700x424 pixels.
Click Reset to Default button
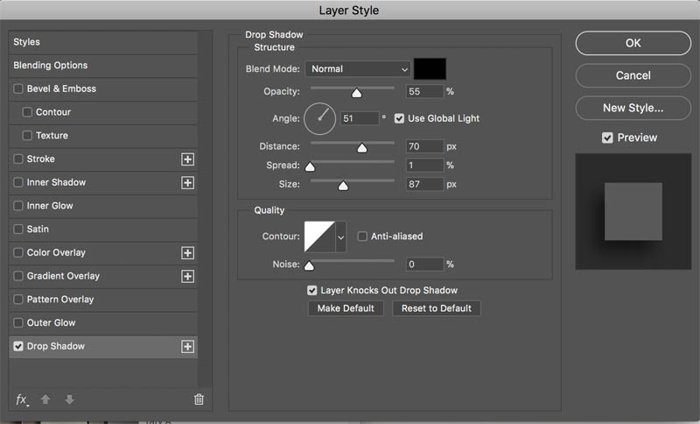436,308
